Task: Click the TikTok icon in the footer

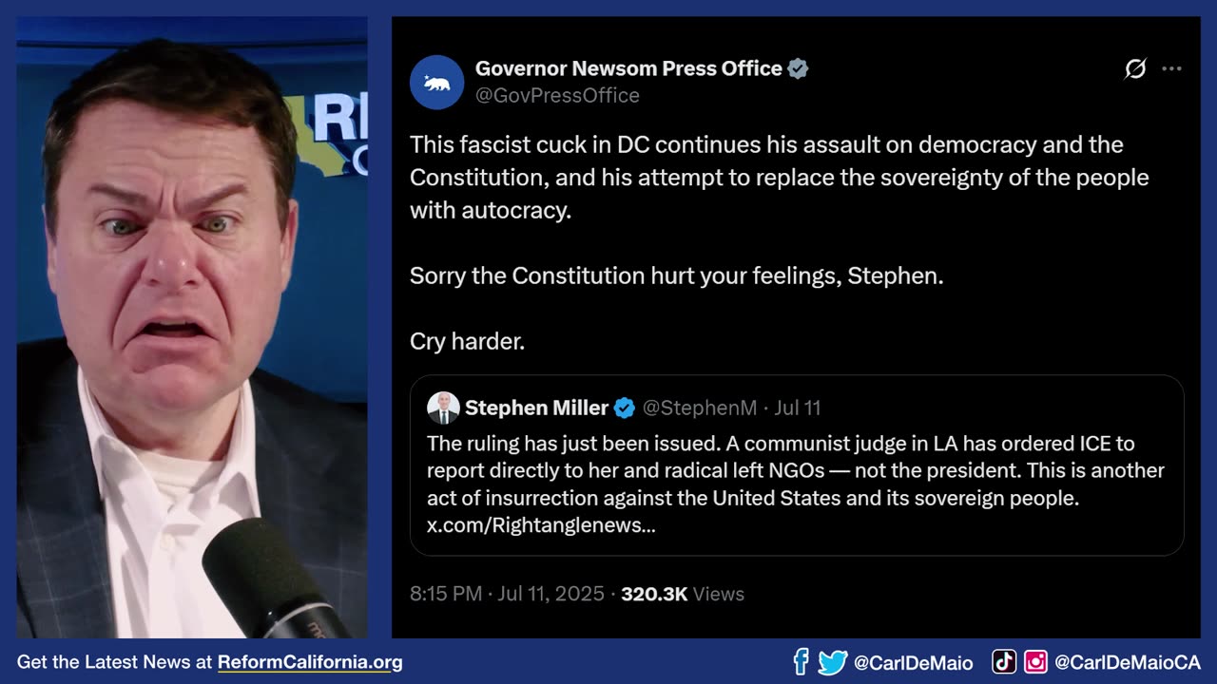Action: pyautogui.click(x=1004, y=662)
